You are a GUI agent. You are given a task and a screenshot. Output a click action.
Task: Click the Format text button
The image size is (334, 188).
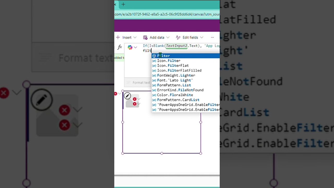139,83
